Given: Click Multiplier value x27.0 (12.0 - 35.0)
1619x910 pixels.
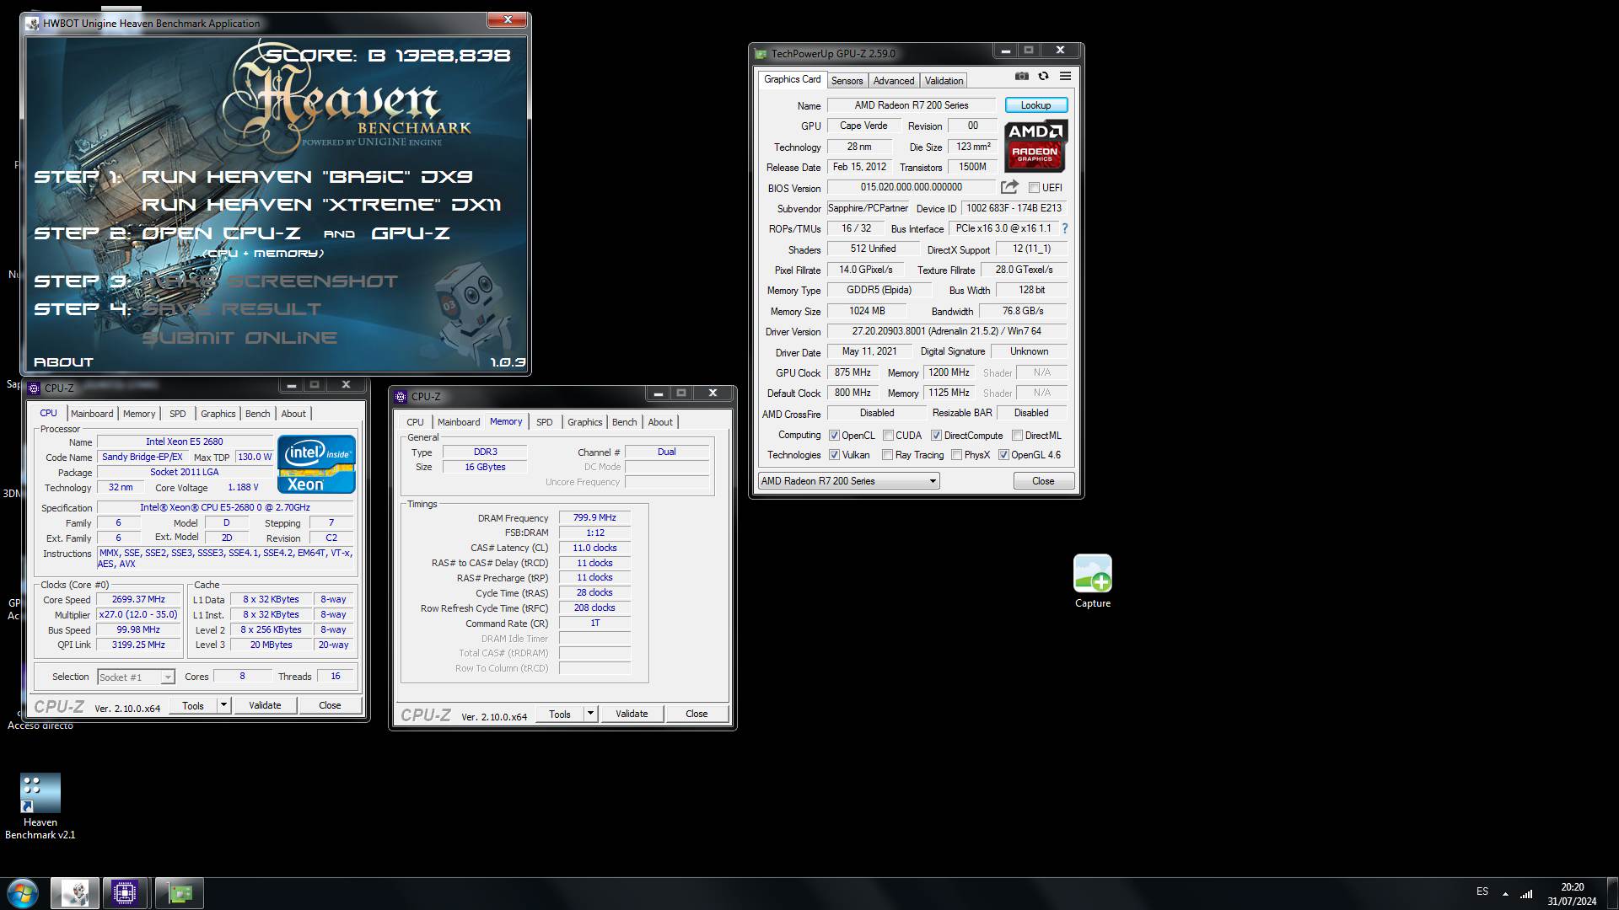Looking at the screenshot, I should click(138, 615).
